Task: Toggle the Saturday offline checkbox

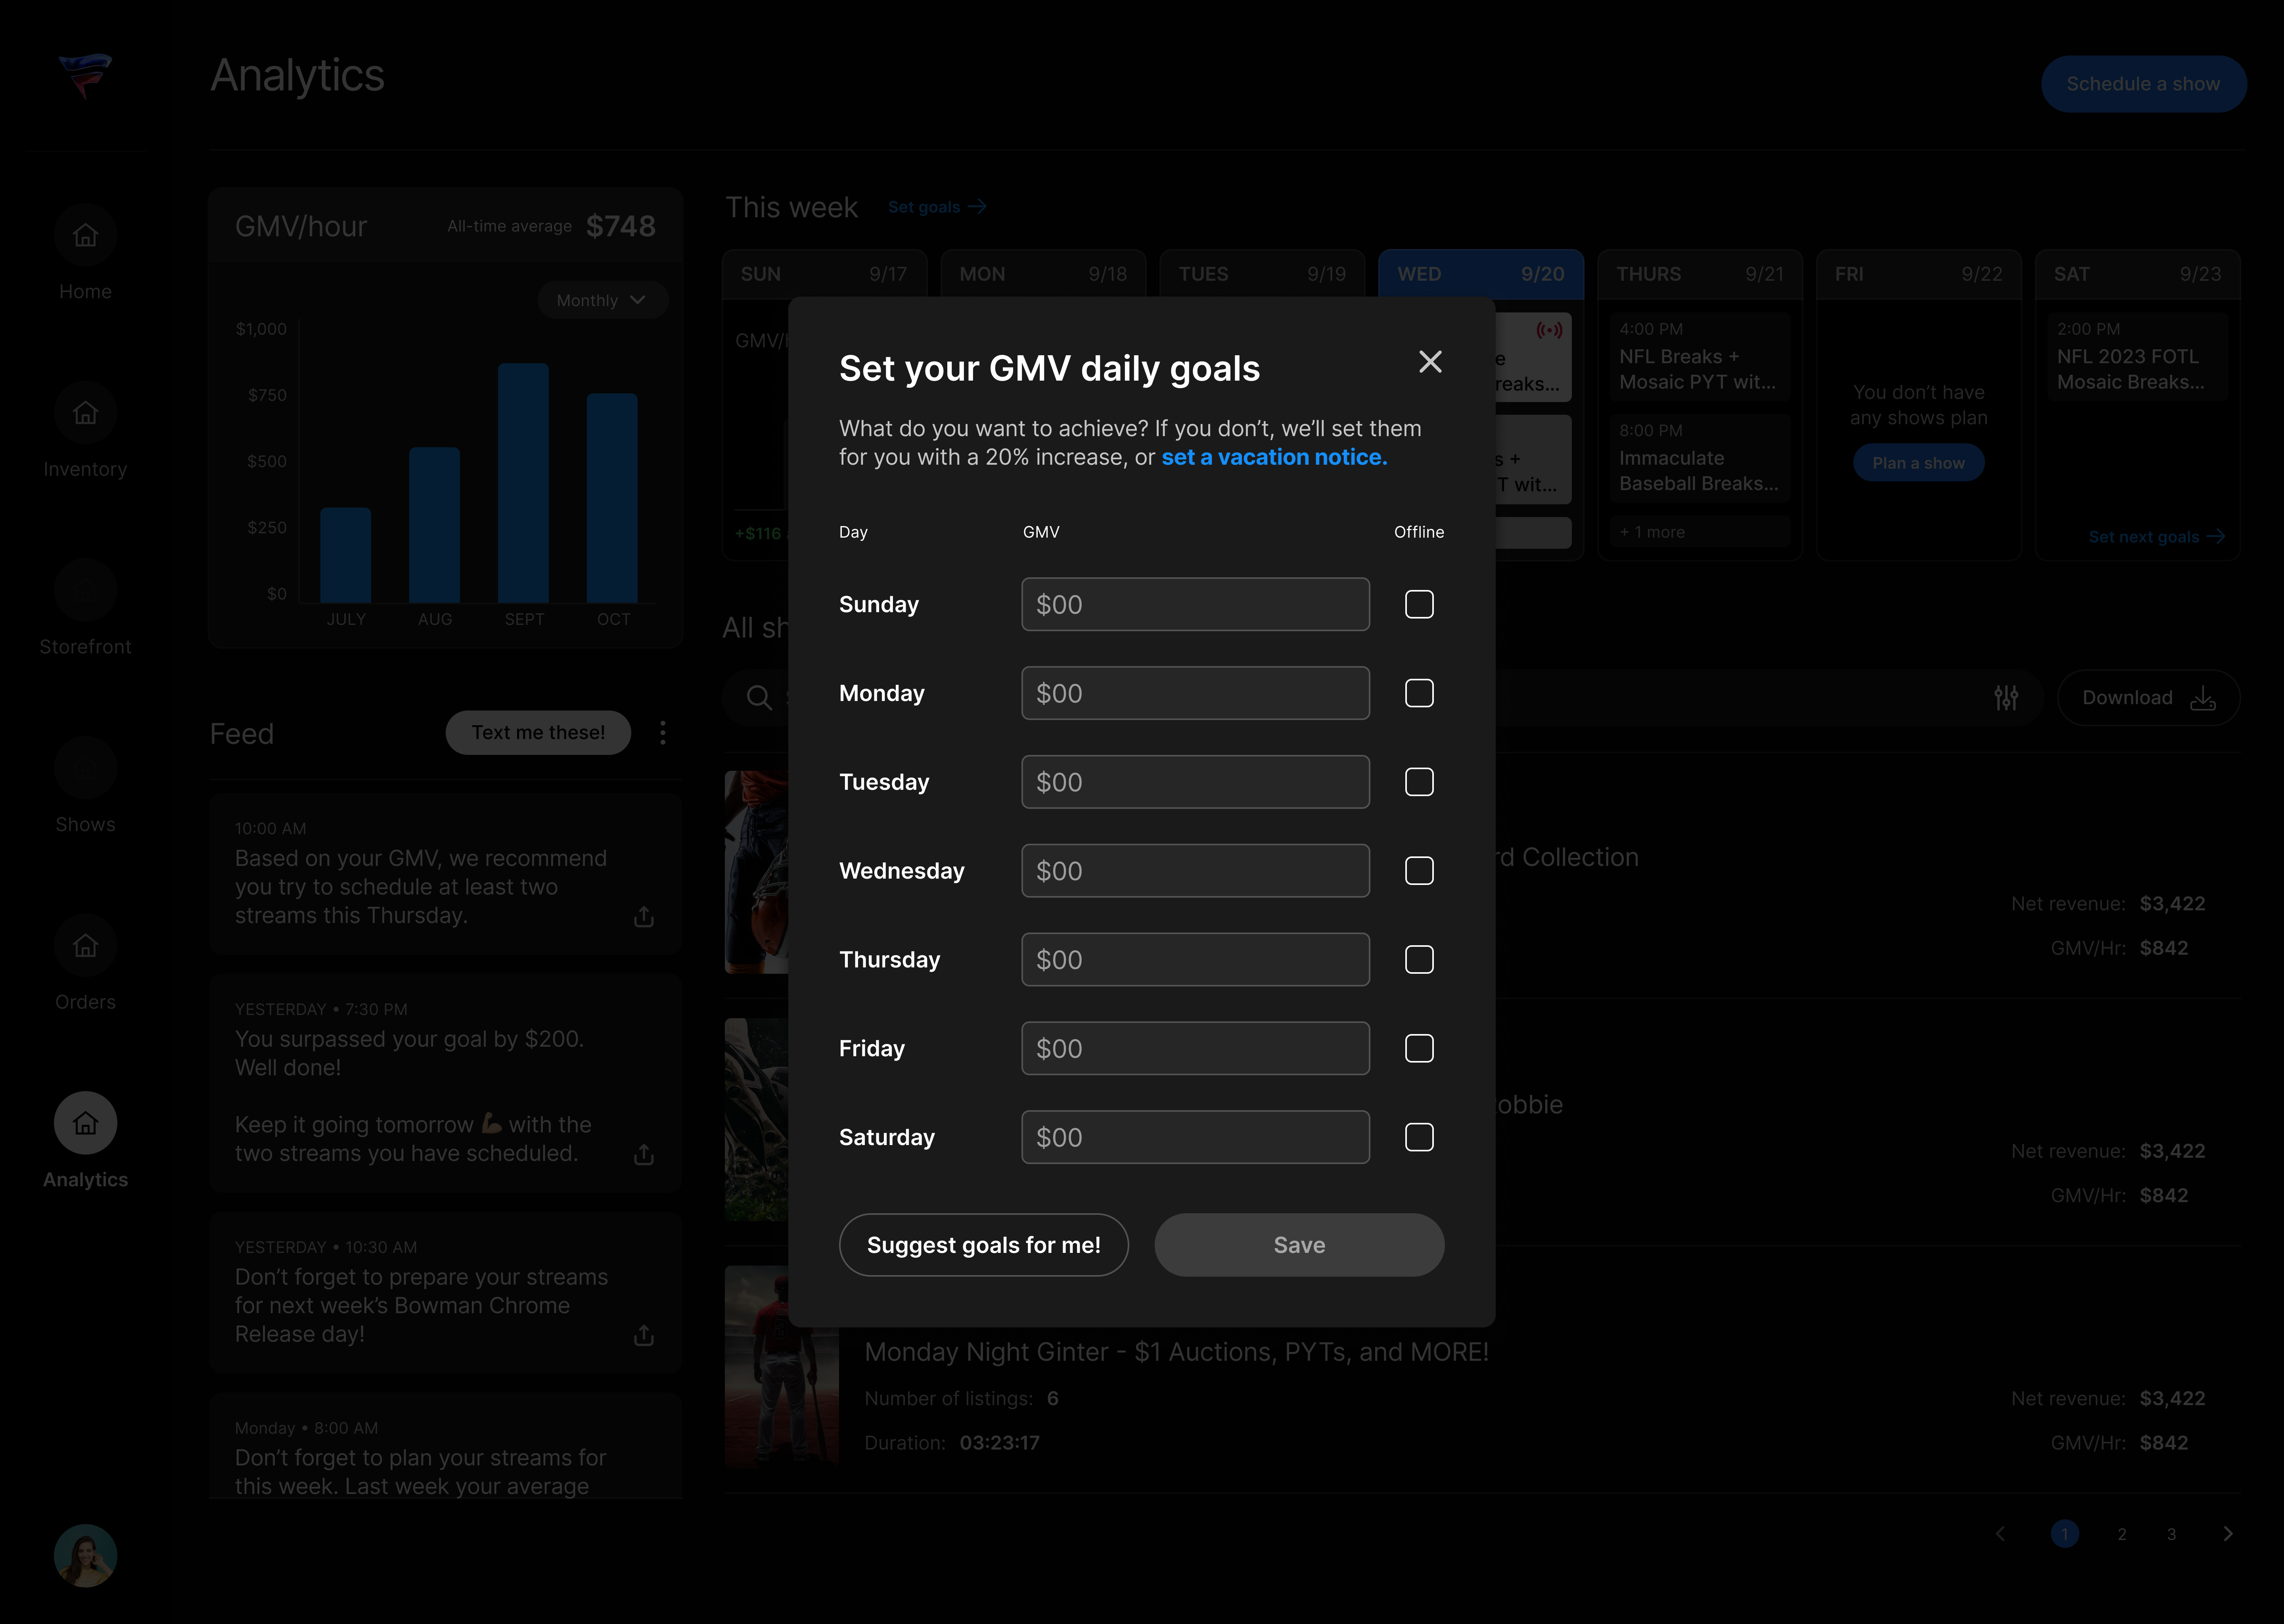Action: 1419,1137
